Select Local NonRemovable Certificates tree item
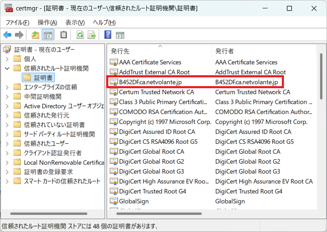 pos(64,162)
